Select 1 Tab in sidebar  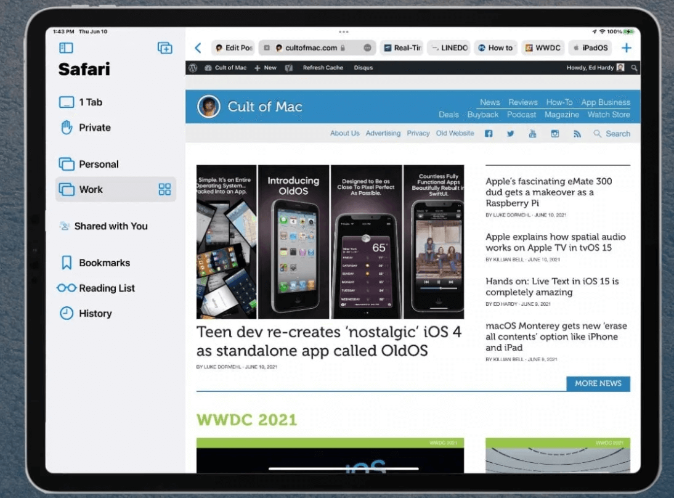click(116, 102)
